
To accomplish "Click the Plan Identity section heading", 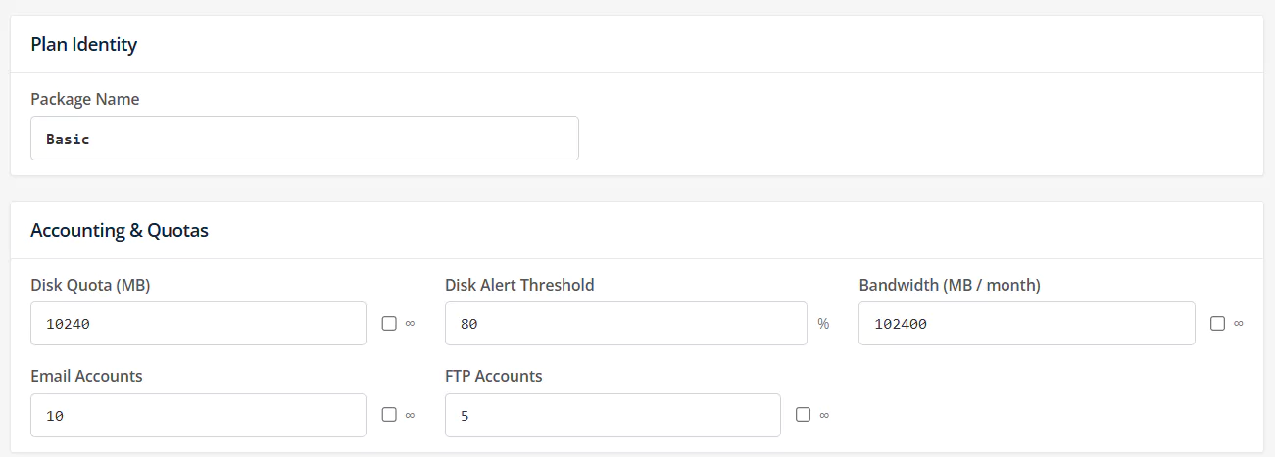I will [84, 44].
